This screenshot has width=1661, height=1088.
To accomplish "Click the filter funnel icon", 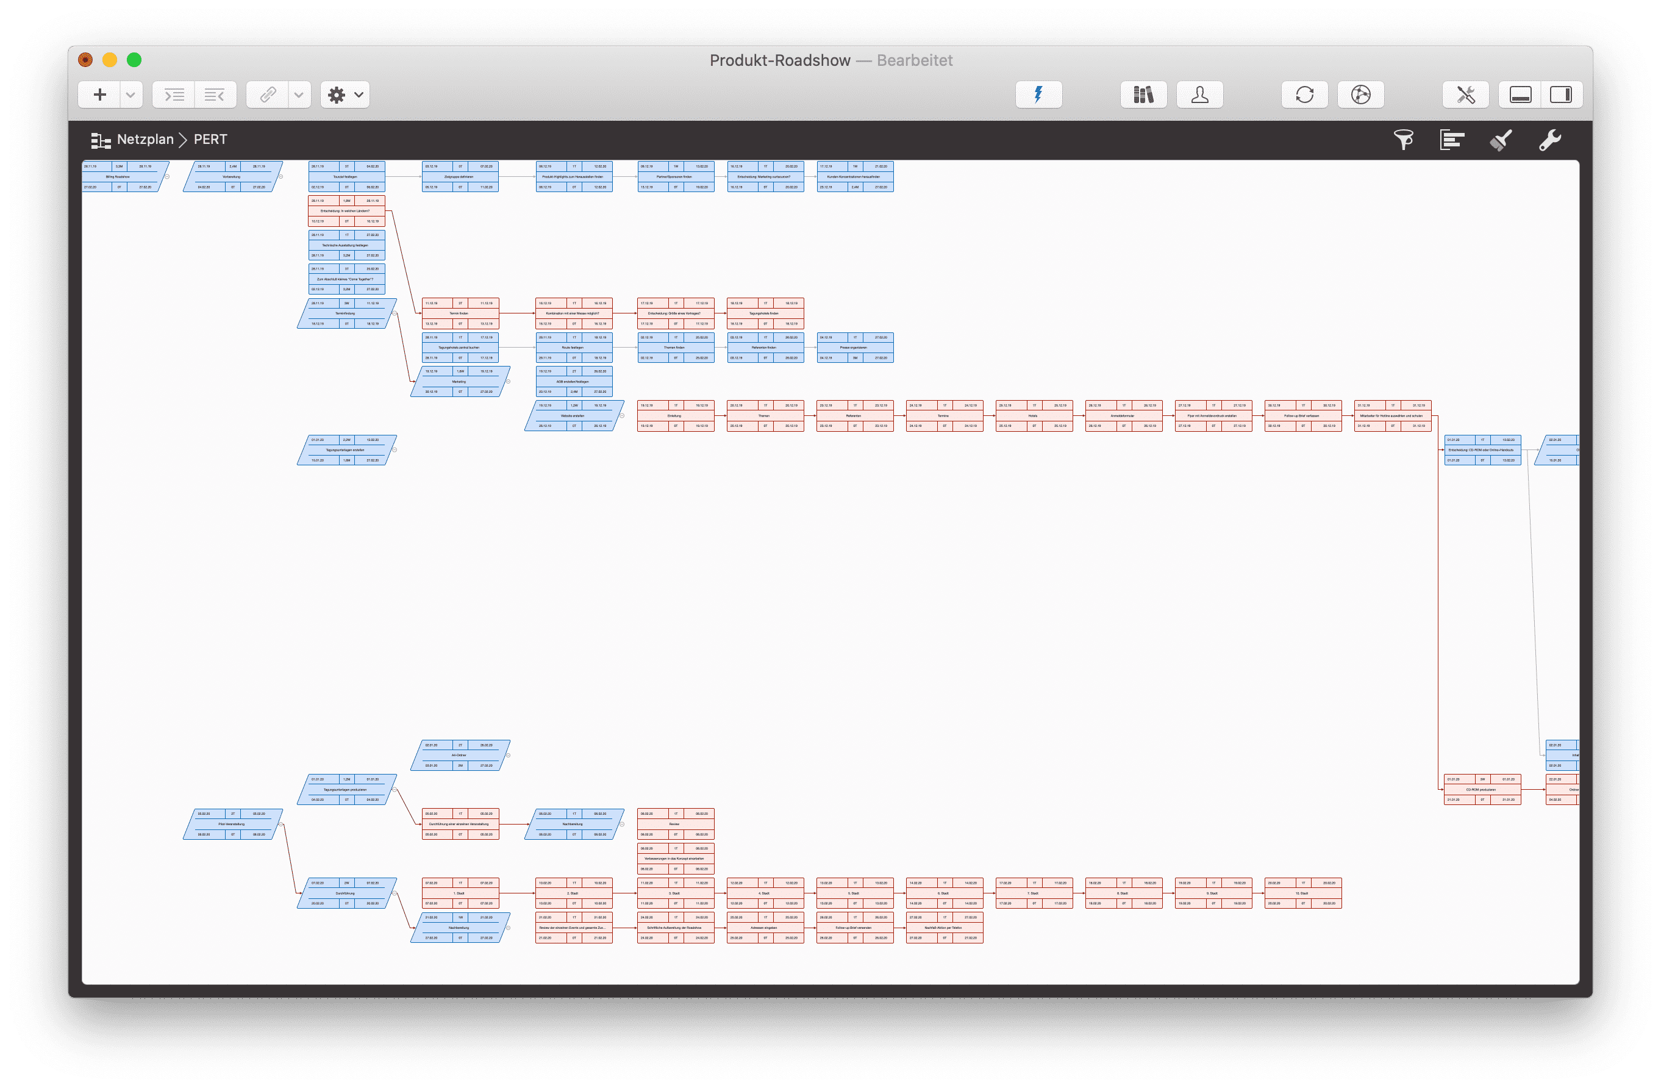I will [x=1404, y=140].
